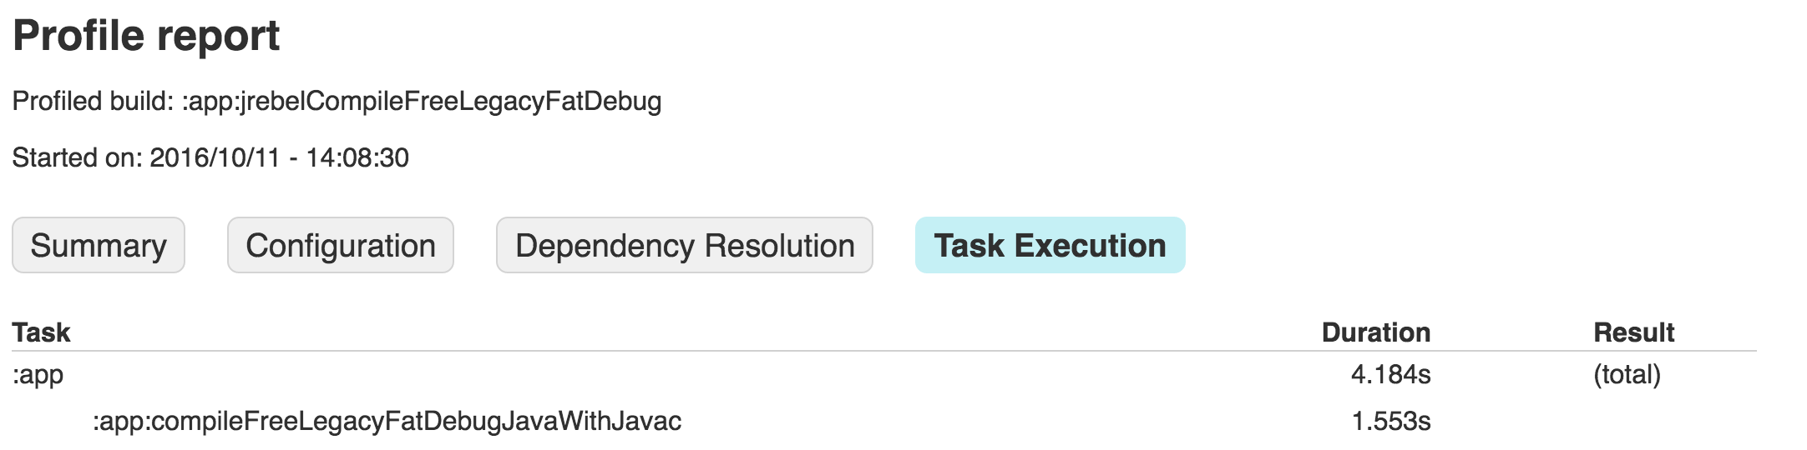1807x450 pixels.
Task: Click the empty Result cell of the Javac task
Action: coord(1633,421)
